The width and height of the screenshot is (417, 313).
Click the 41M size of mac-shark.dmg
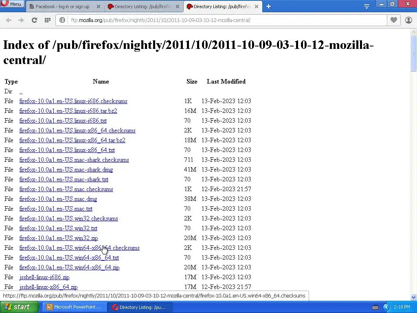tap(190, 170)
